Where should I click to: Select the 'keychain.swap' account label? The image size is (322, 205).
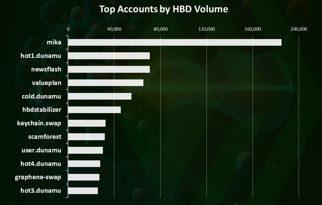tap(39, 123)
